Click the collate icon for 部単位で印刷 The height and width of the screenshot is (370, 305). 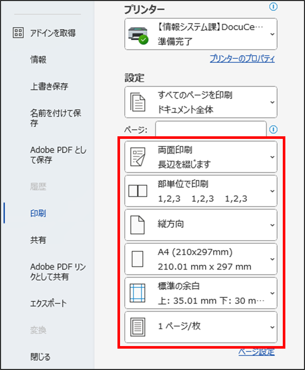(138, 191)
